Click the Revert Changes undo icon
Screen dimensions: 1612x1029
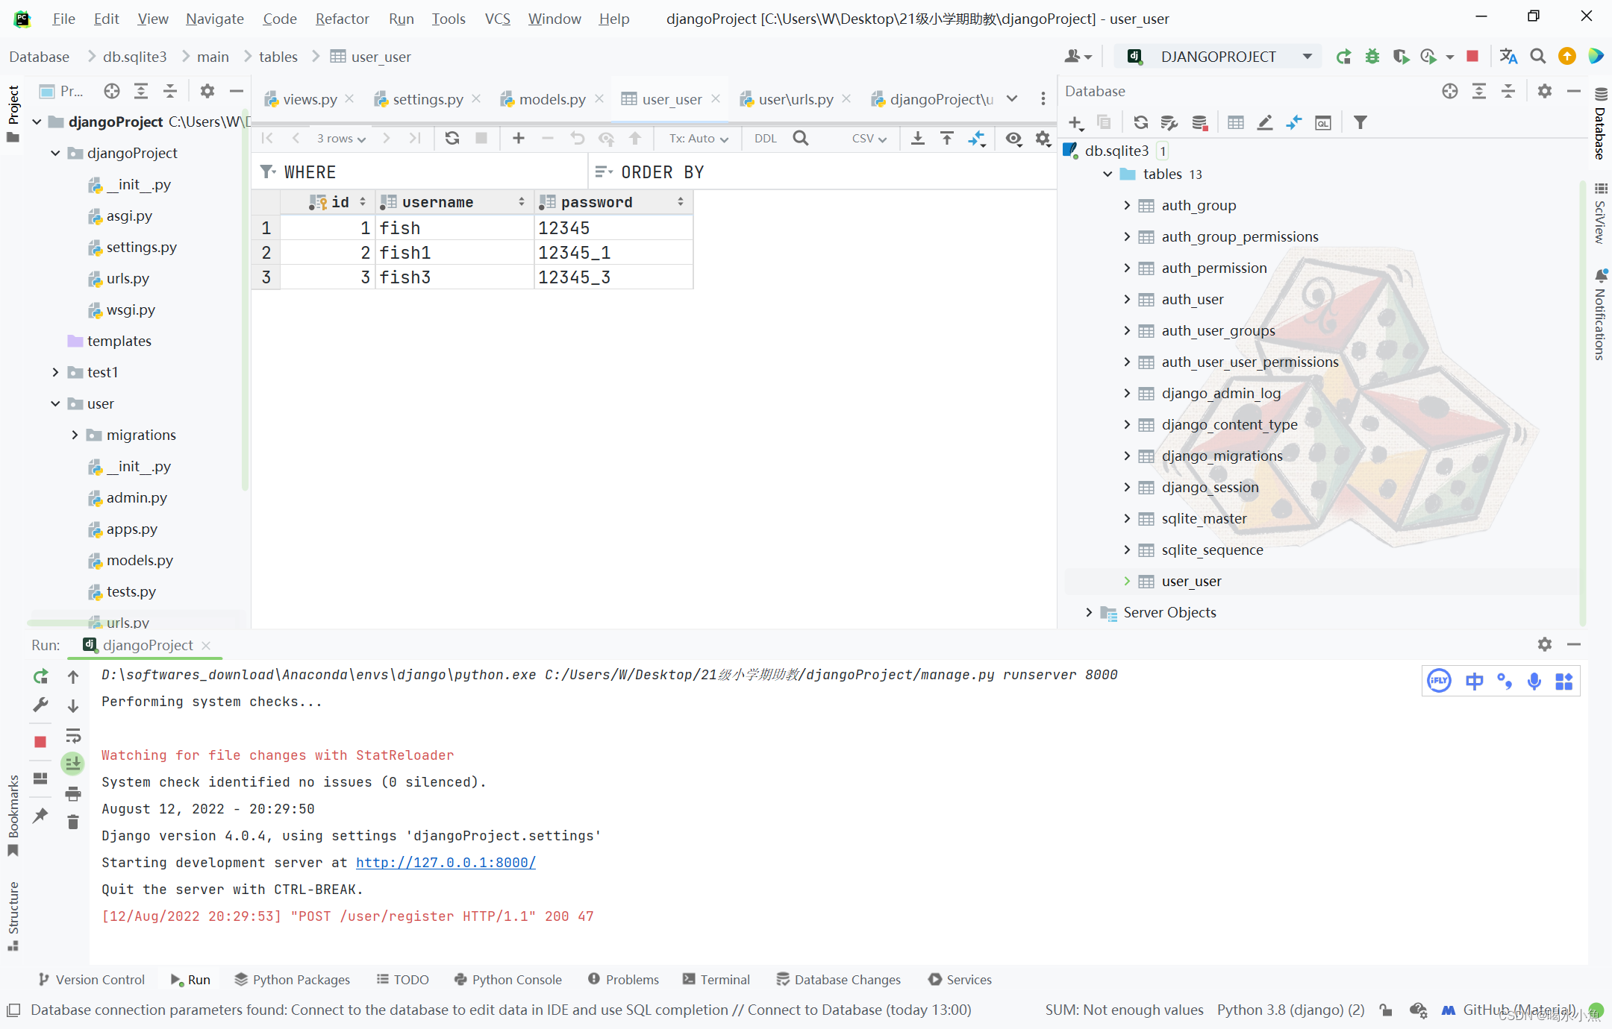[576, 138]
